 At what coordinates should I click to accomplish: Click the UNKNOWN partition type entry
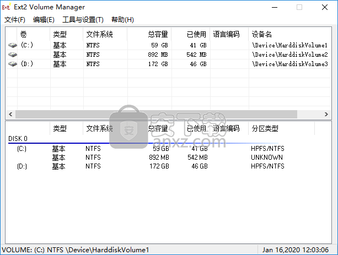(x=267, y=158)
